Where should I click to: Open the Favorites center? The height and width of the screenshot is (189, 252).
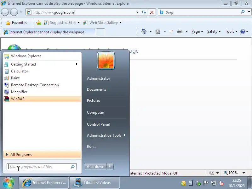tap(16, 23)
